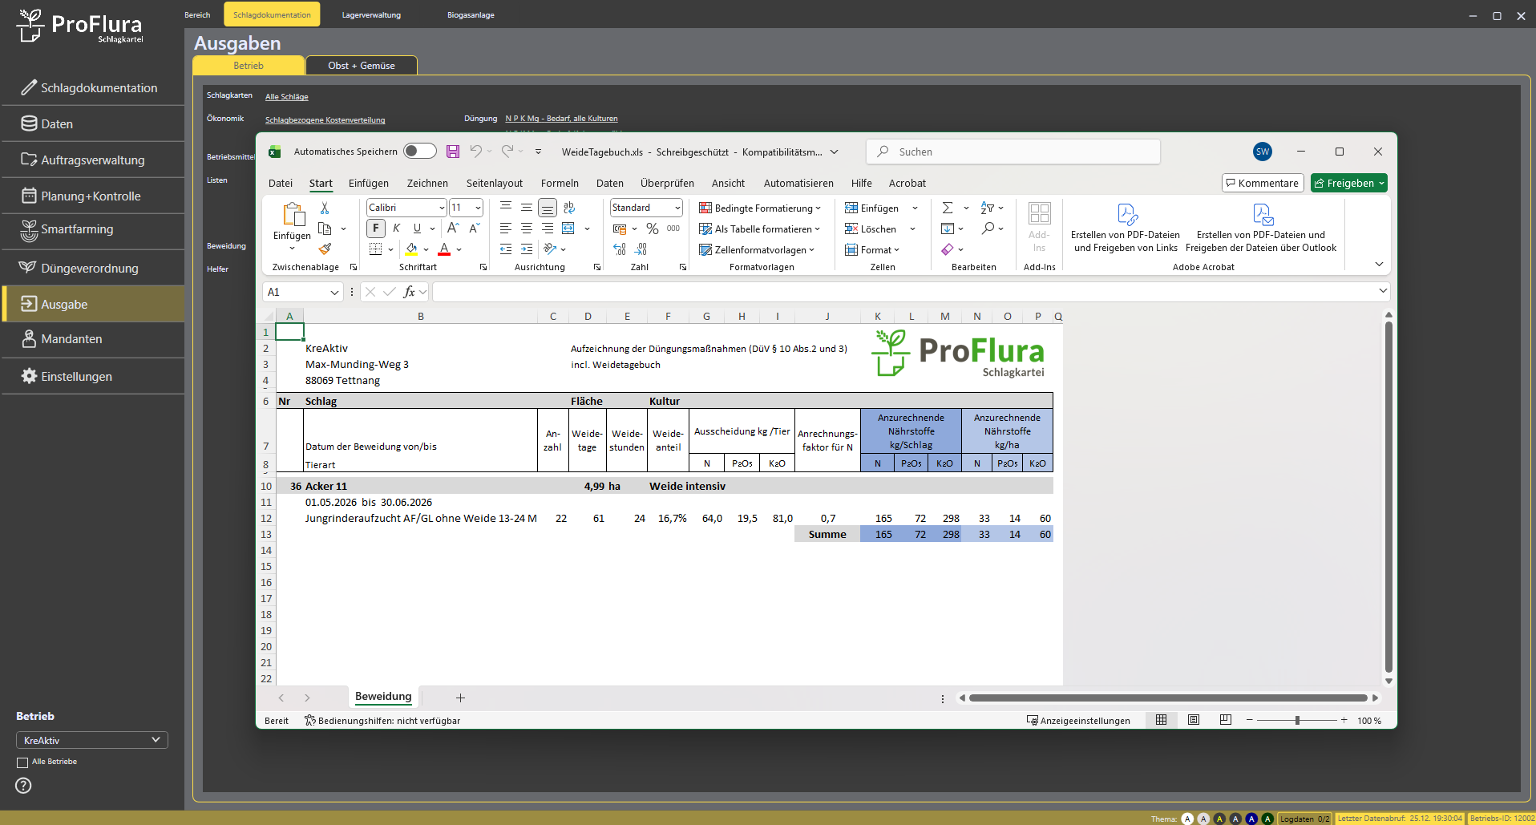Switch to Obst + Gemüse tab
The width and height of the screenshot is (1536, 825).
361,66
